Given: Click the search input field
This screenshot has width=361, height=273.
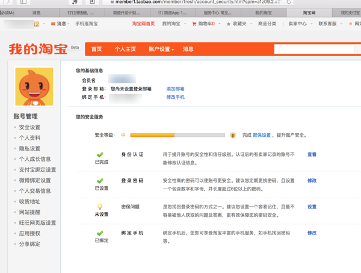Looking at the screenshot, I should [x=314, y=49].
